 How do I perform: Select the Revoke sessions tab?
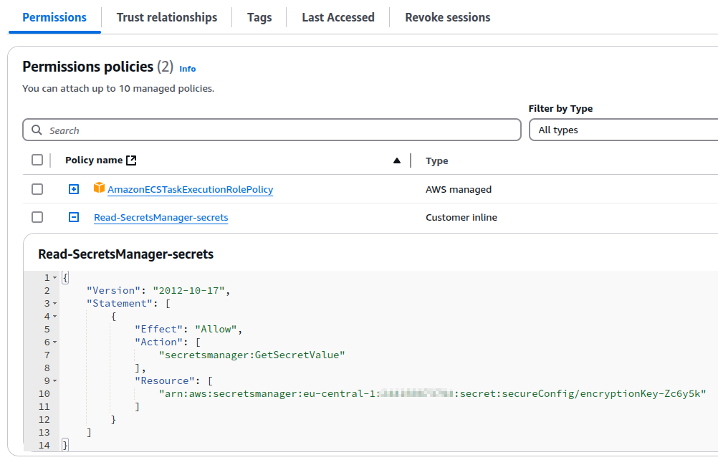[447, 17]
